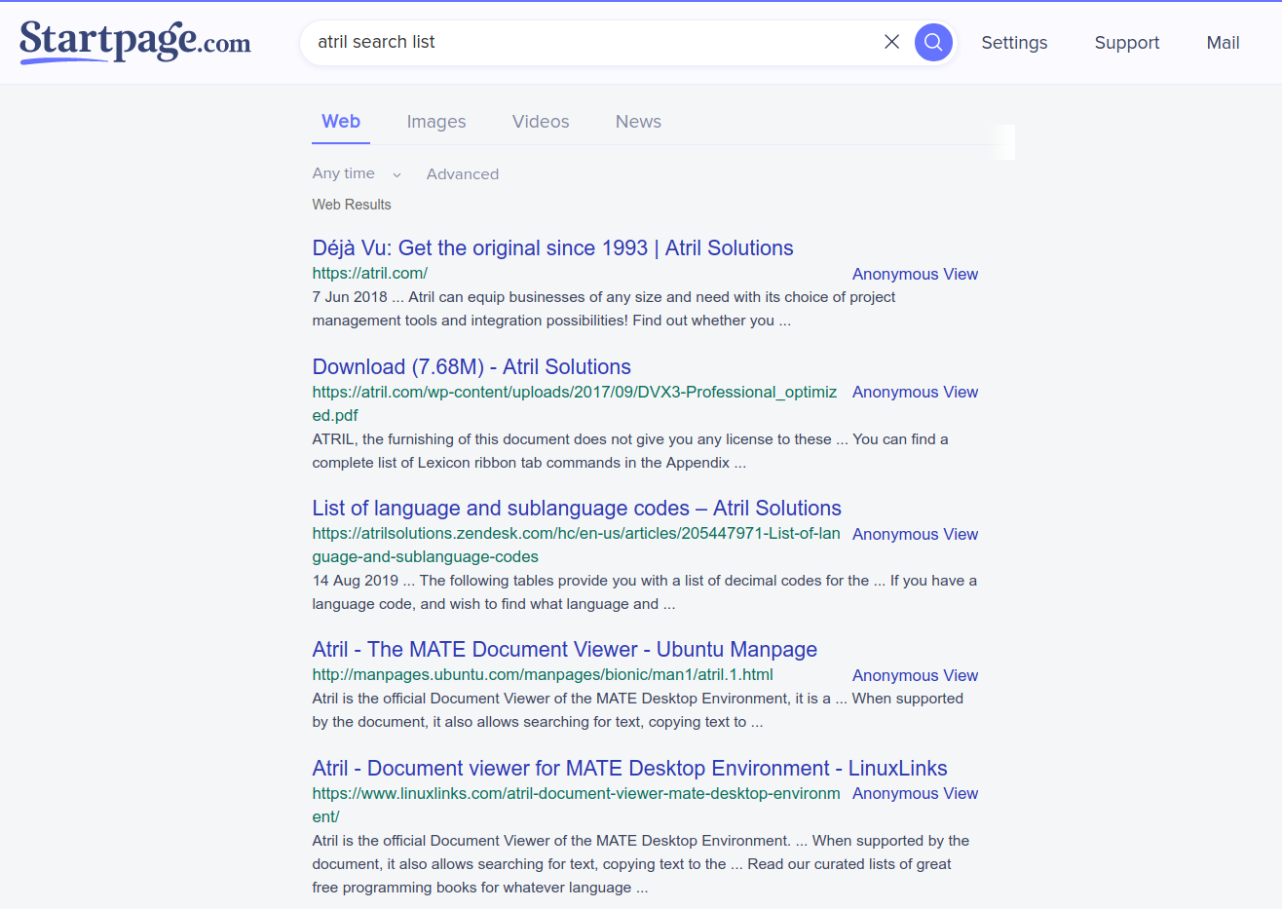Open Anonymous View for the zendesk result
This screenshot has width=1282, height=909.
pyautogui.click(x=915, y=534)
